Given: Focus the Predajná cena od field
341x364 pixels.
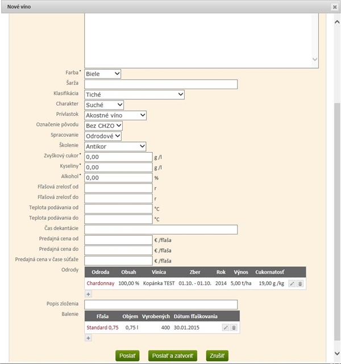Looking at the screenshot, I should coord(118,240).
